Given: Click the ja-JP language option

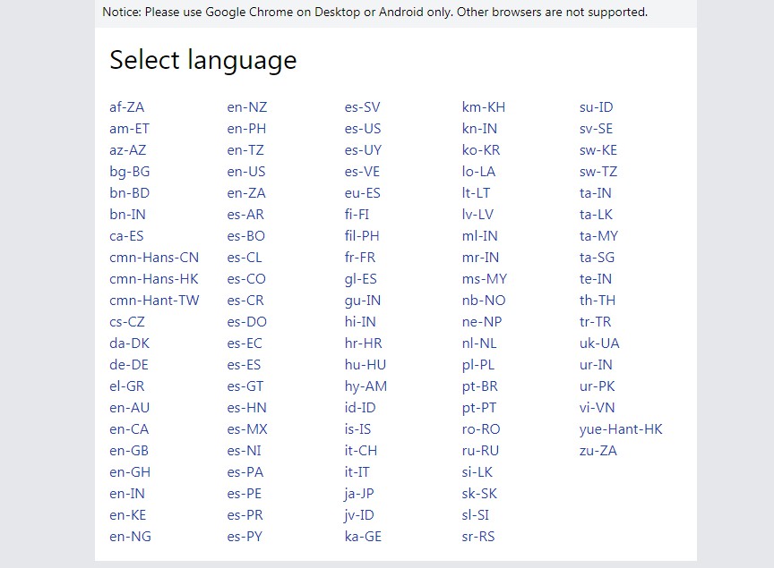Looking at the screenshot, I should pos(359,494).
